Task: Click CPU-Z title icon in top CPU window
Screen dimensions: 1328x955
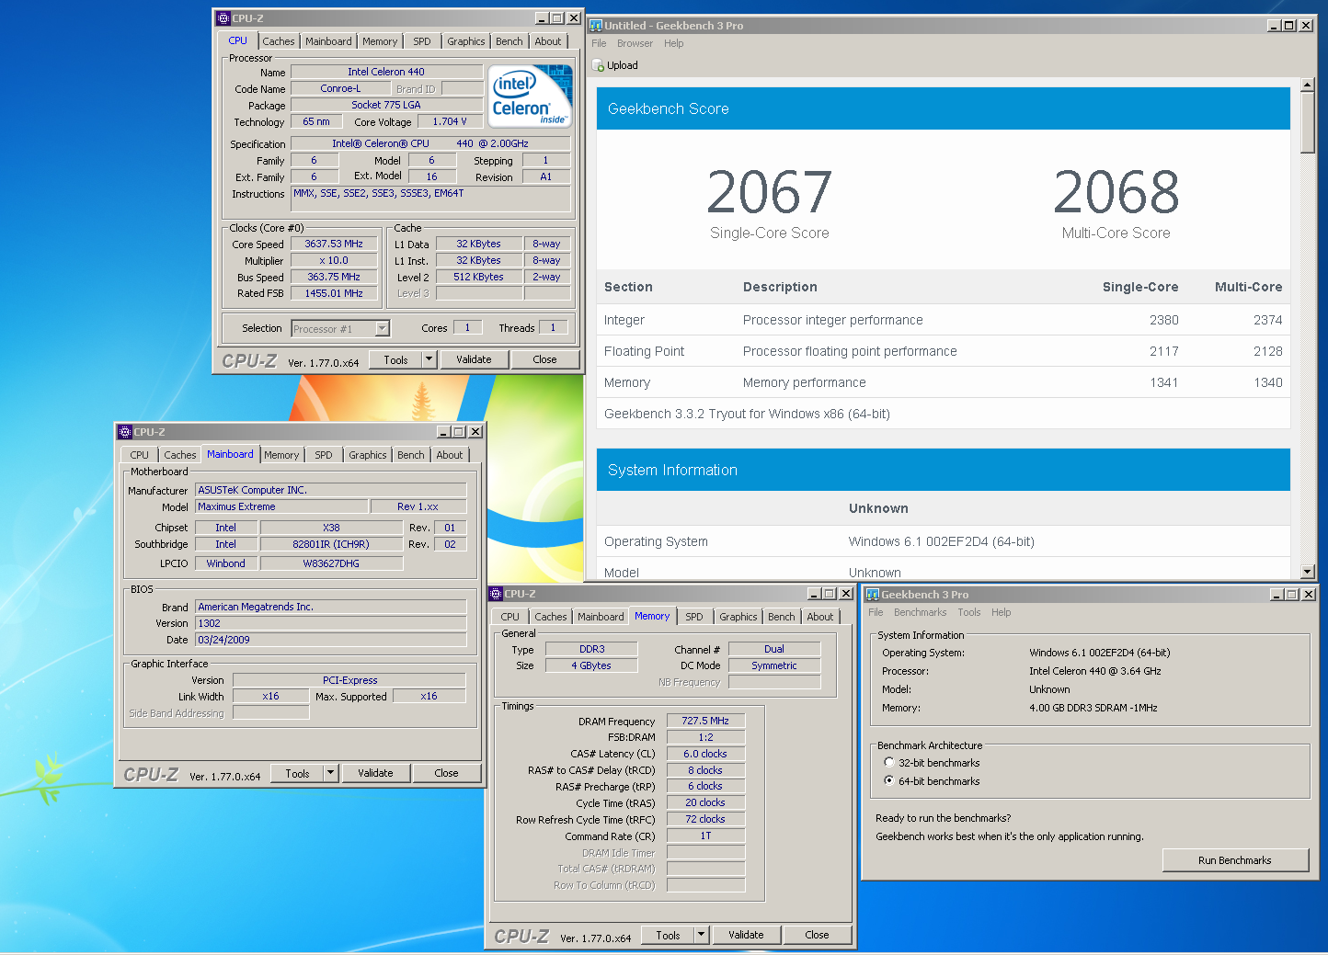Action: (x=223, y=17)
